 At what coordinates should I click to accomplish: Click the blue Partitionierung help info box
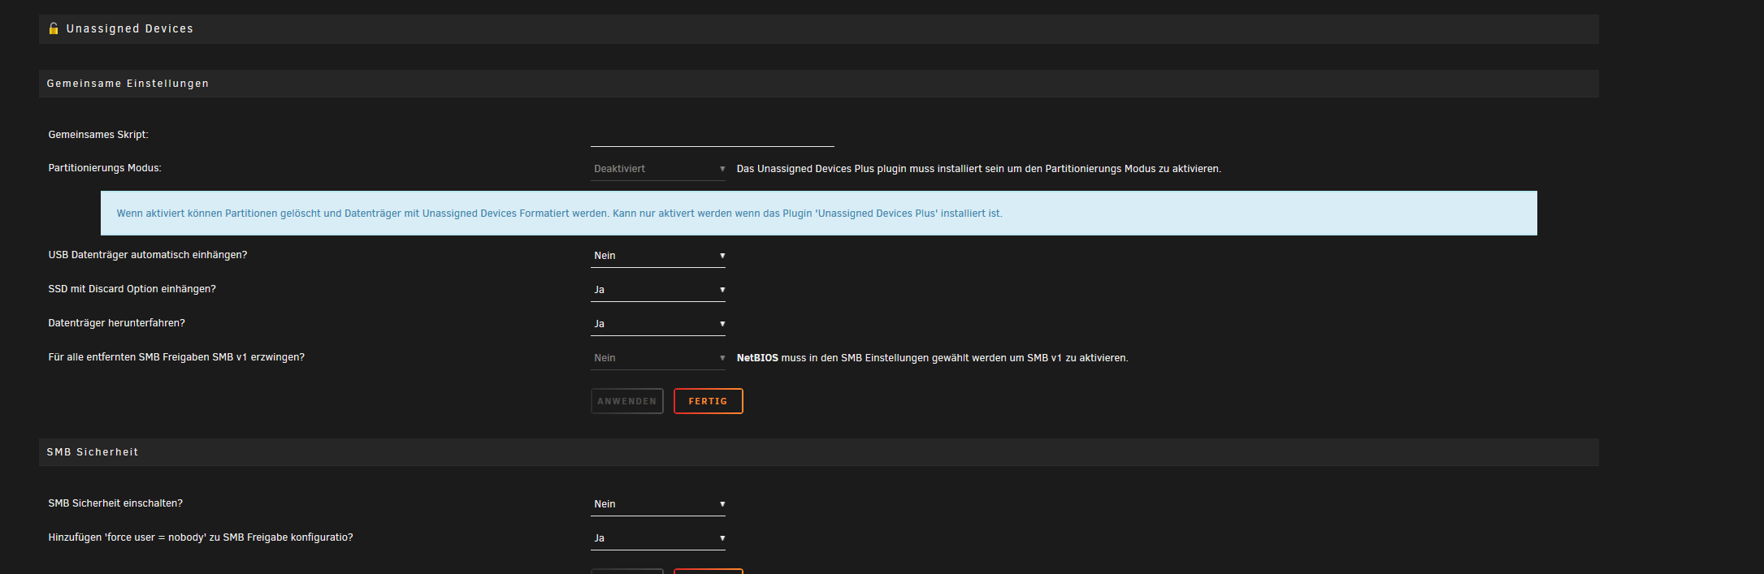coord(819,214)
